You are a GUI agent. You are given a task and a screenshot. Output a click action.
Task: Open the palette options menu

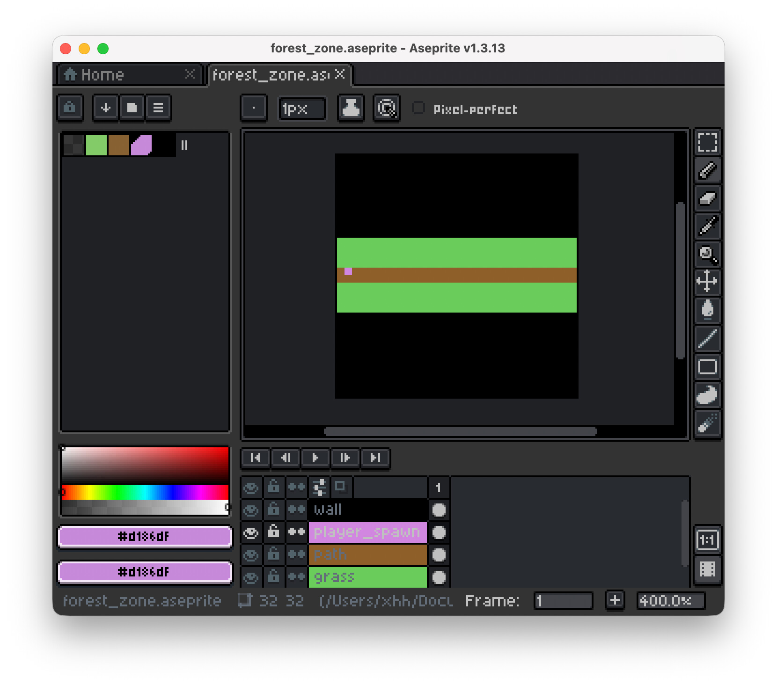point(158,108)
